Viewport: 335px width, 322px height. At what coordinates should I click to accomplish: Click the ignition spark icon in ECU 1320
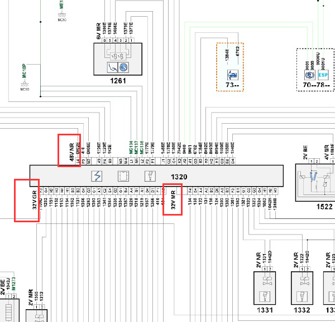[x=97, y=176]
